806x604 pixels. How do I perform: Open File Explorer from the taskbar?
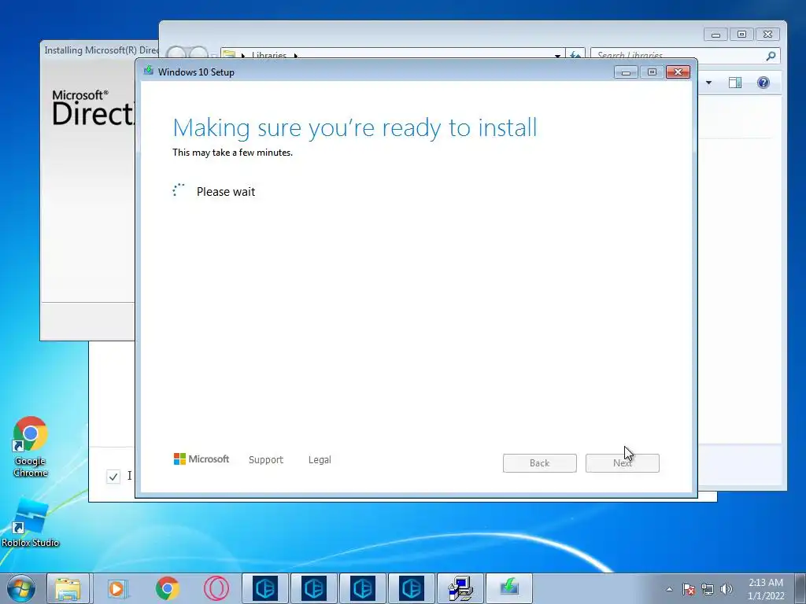(x=68, y=588)
